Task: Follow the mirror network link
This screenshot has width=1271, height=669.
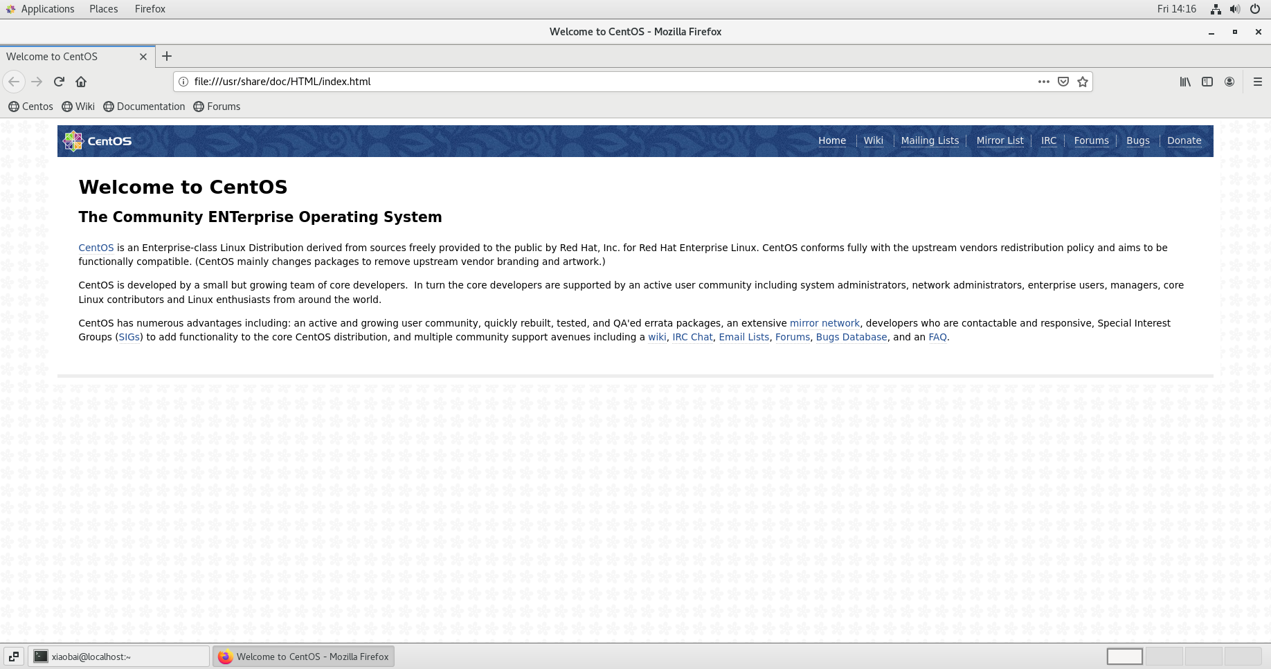Action: coord(824,323)
